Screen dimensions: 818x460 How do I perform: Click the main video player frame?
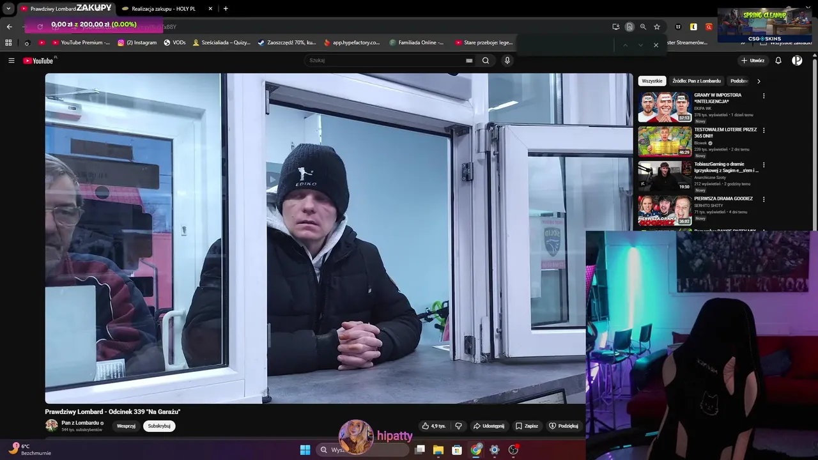(x=339, y=238)
